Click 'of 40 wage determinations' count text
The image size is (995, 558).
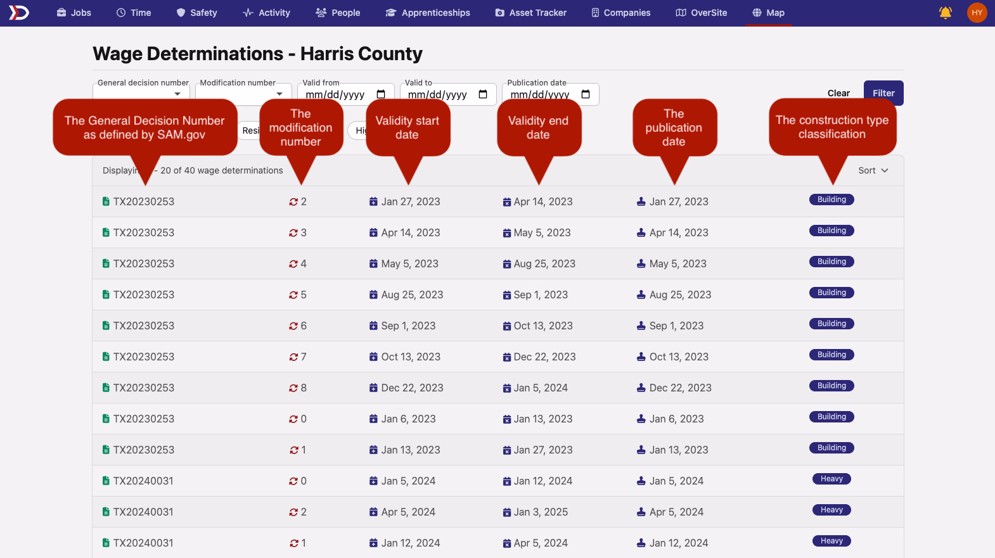click(x=228, y=170)
